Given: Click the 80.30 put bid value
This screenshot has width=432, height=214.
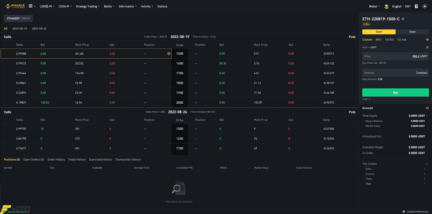Looking at the screenshot, I should point(223,64).
